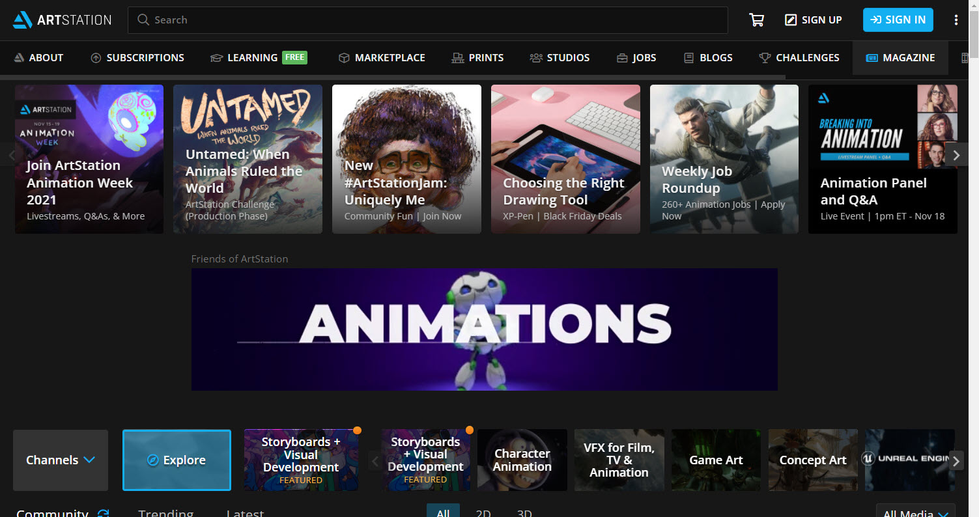Click the Learning graduation cap icon
This screenshot has width=979, height=517.
(216, 58)
